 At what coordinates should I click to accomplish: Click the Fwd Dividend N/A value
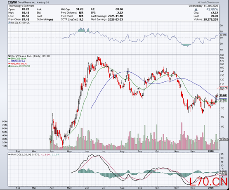(x=81, y=13)
